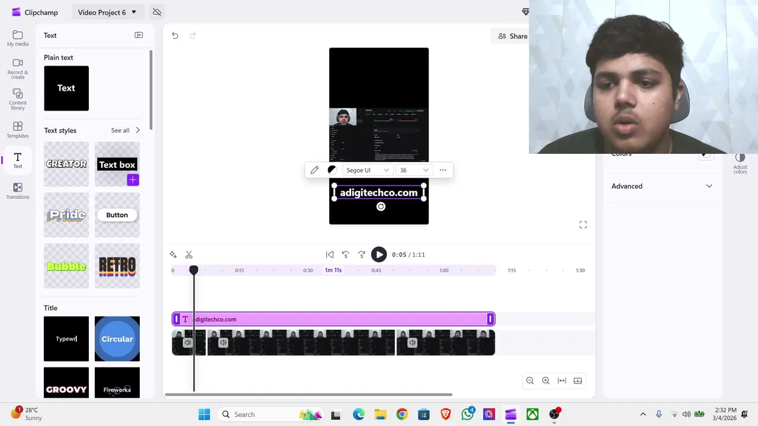
Task: Open Google Chrome from taskbar
Action: (402, 414)
